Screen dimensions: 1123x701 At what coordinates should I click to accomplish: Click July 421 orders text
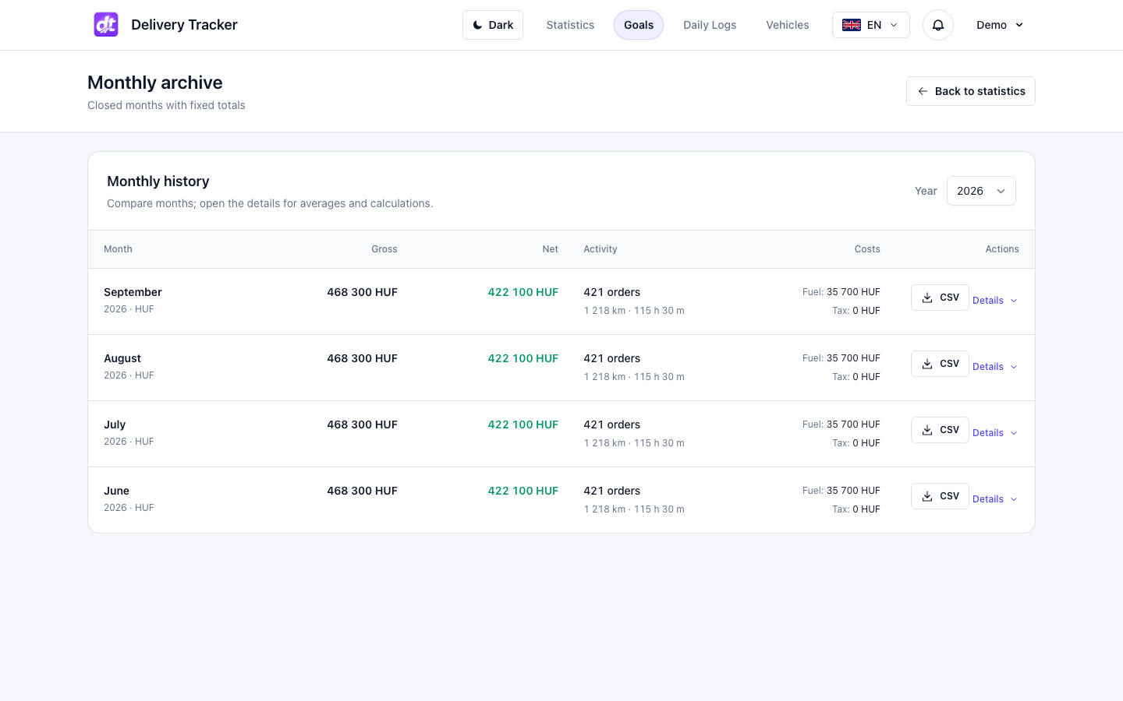[612, 424]
